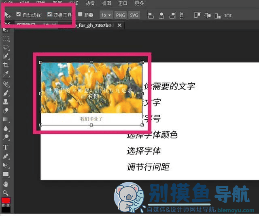Screen dimensions: 259x216
Task: Open the 窗口 menu
Action: click(x=123, y=3)
